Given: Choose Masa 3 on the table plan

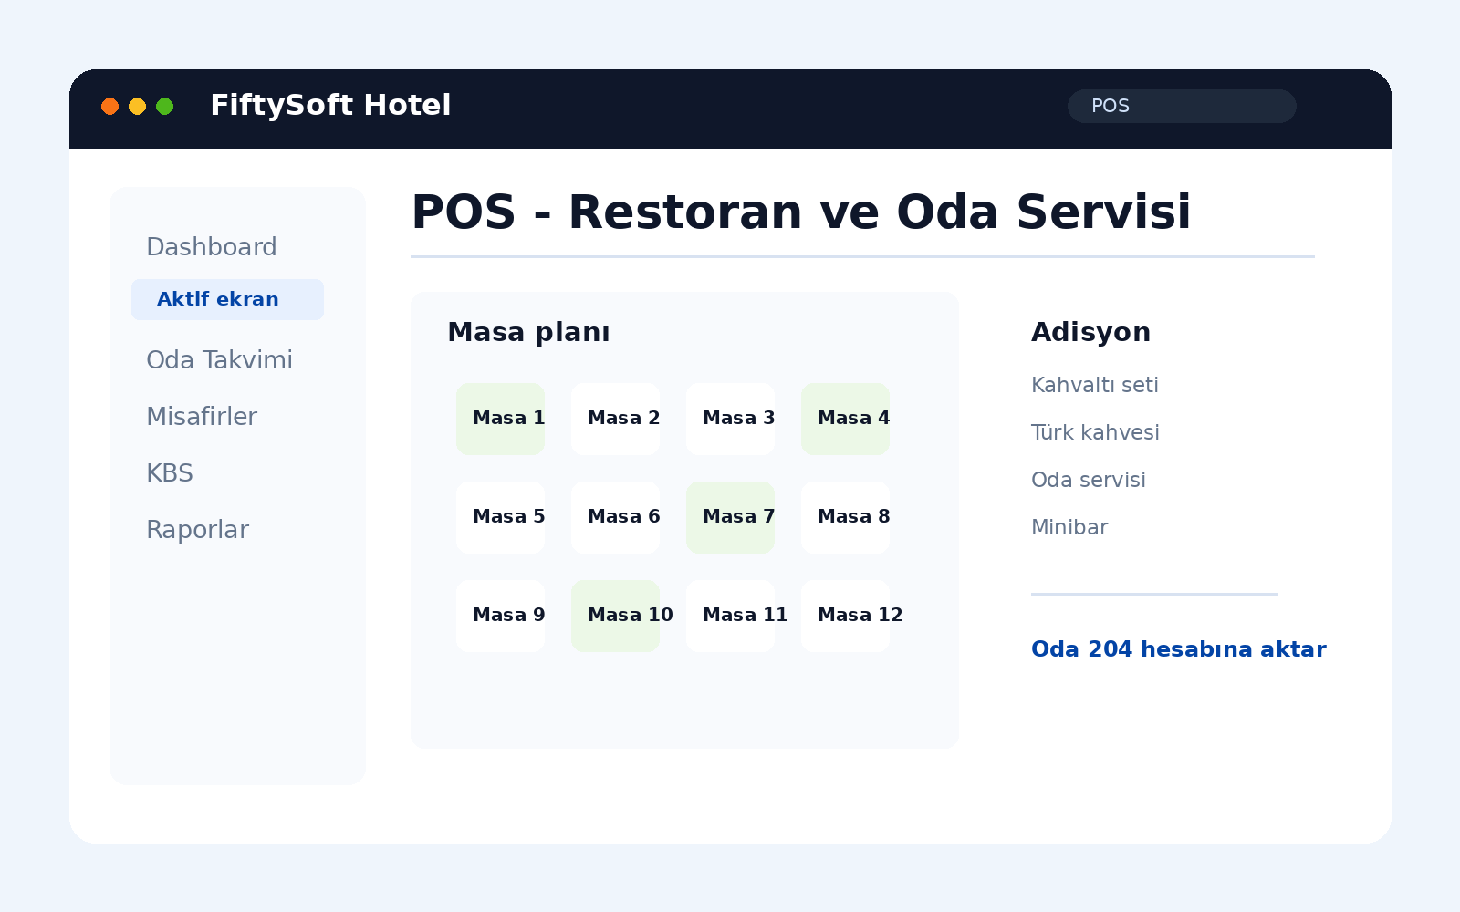Looking at the screenshot, I should coord(730,419).
